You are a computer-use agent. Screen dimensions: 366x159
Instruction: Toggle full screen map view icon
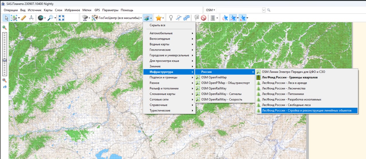coord(61,18)
